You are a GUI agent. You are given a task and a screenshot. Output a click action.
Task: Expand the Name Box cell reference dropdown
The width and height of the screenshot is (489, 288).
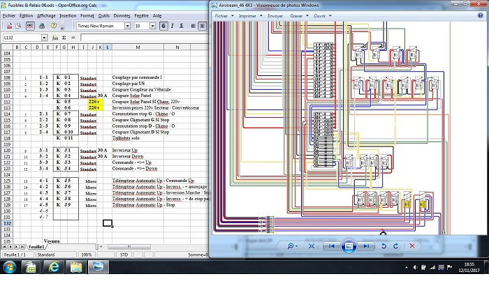(x=44, y=38)
